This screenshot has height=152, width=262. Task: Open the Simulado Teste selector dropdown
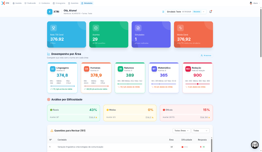point(186,12)
